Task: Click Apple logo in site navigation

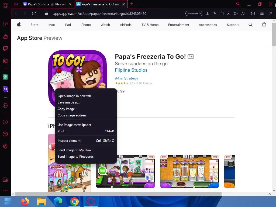Action: [x=19, y=25]
